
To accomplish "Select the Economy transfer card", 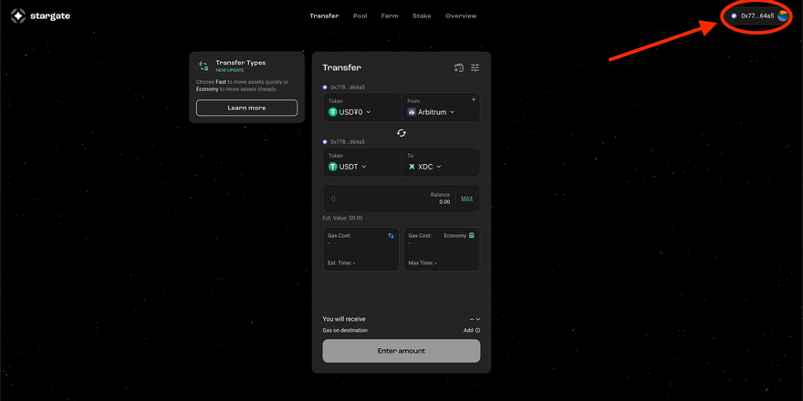I will point(442,249).
